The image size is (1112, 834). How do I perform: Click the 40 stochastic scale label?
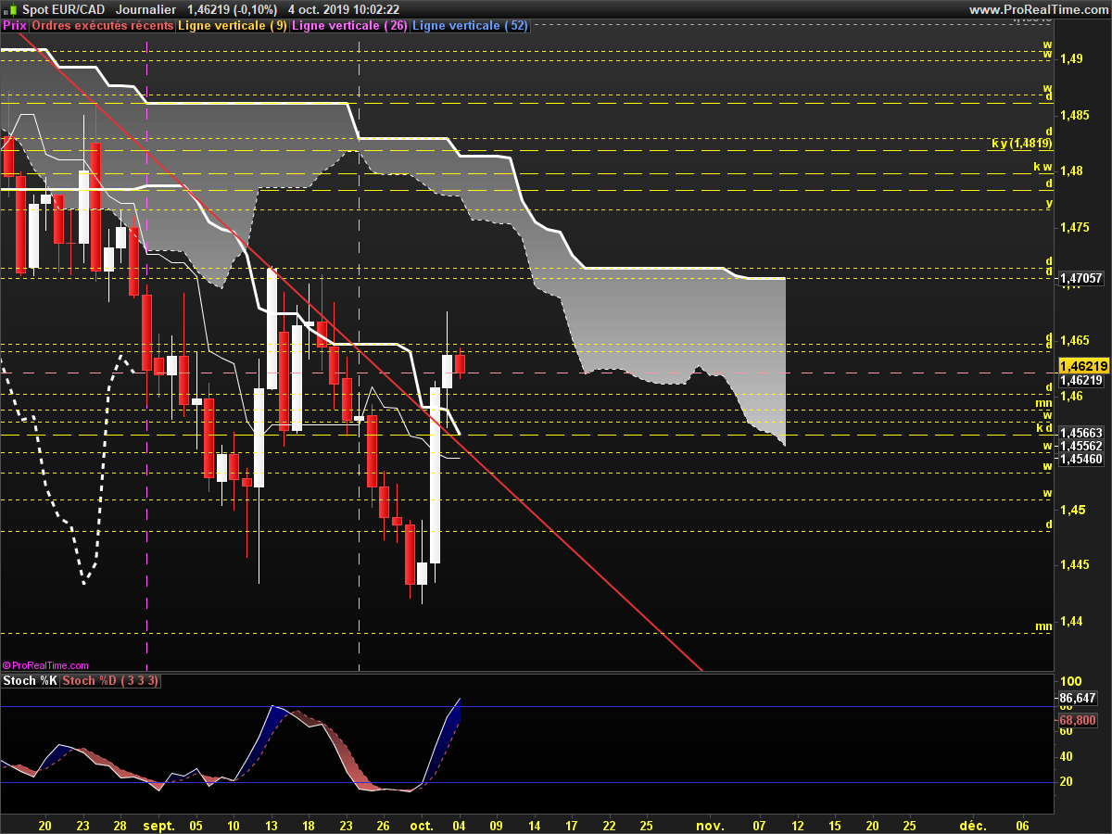point(1066,756)
